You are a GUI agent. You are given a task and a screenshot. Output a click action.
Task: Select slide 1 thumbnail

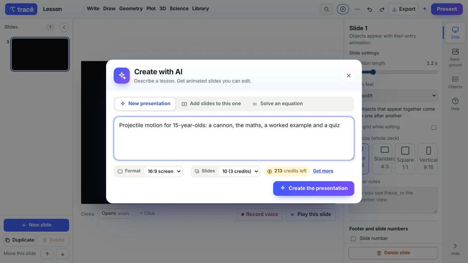pos(40,54)
